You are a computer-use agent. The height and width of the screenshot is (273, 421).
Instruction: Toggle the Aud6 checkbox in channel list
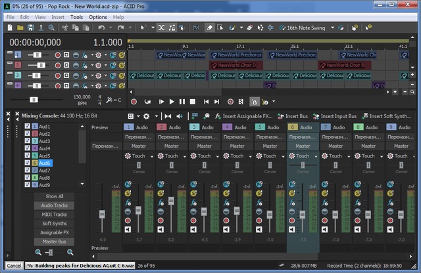27,163
